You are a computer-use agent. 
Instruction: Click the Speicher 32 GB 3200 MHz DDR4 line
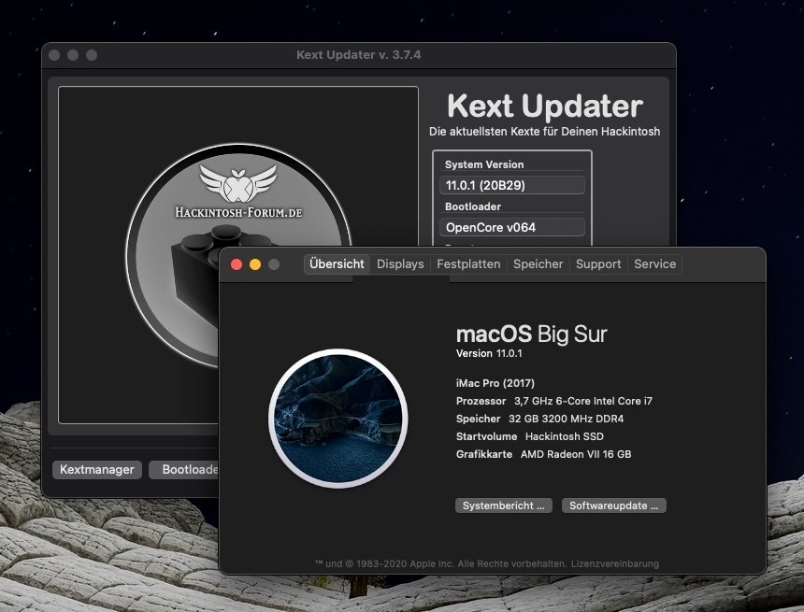(x=540, y=419)
